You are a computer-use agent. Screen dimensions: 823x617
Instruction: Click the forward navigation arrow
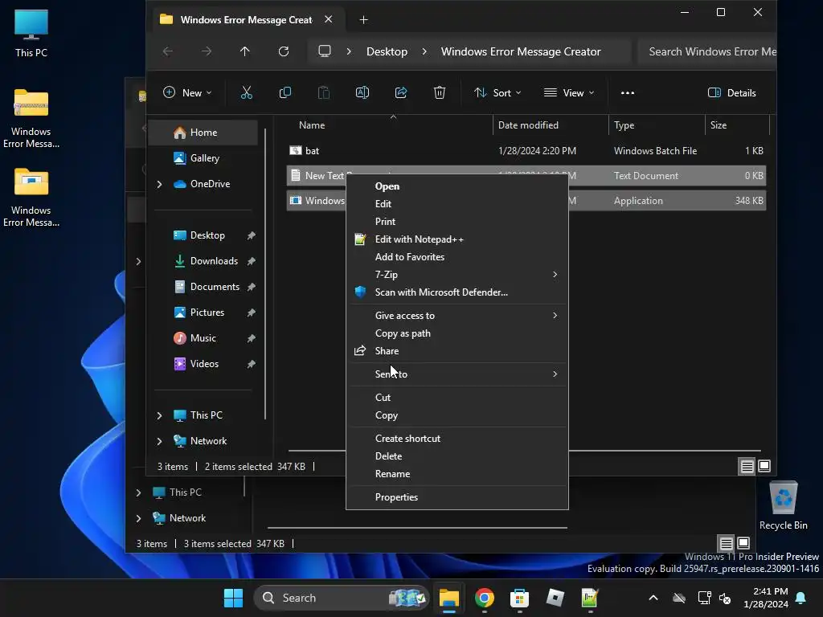coord(207,51)
